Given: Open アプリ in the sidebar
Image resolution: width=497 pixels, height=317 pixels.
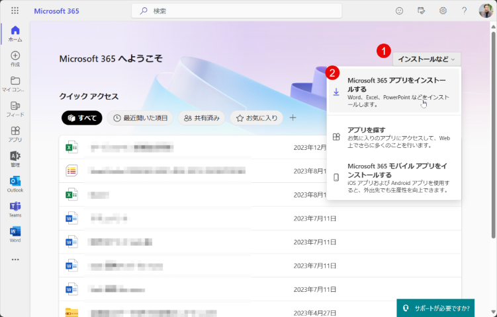Looking at the screenshot, I should 15,134.
